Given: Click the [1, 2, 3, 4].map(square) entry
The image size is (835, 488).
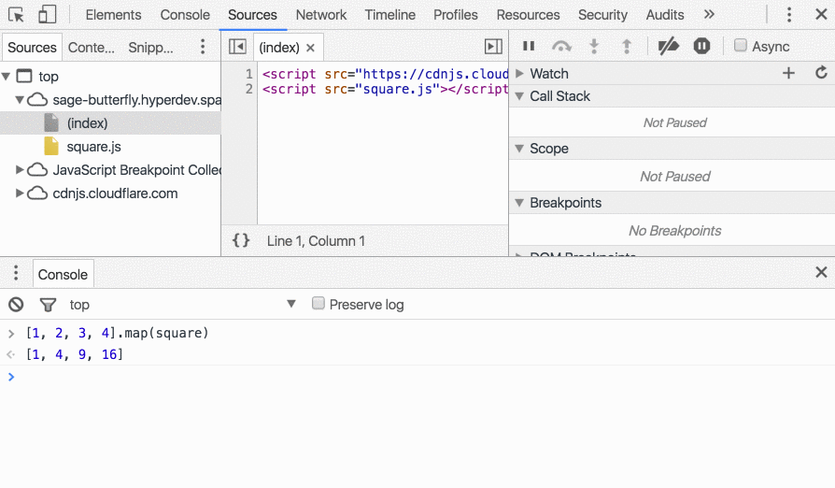Looking at the screenshot, I should coord(117,333).
